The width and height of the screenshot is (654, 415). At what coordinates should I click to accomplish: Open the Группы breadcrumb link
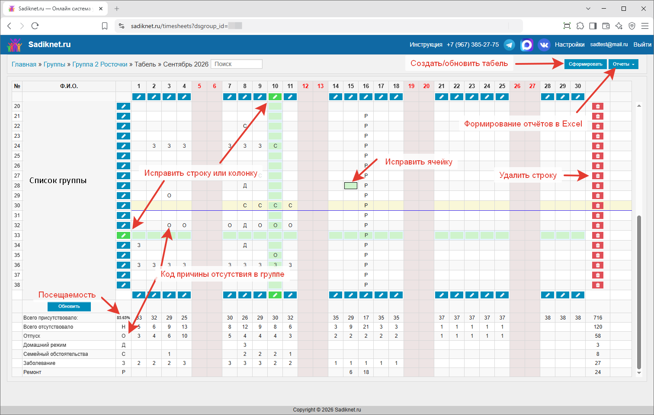(x=54, y=64)
